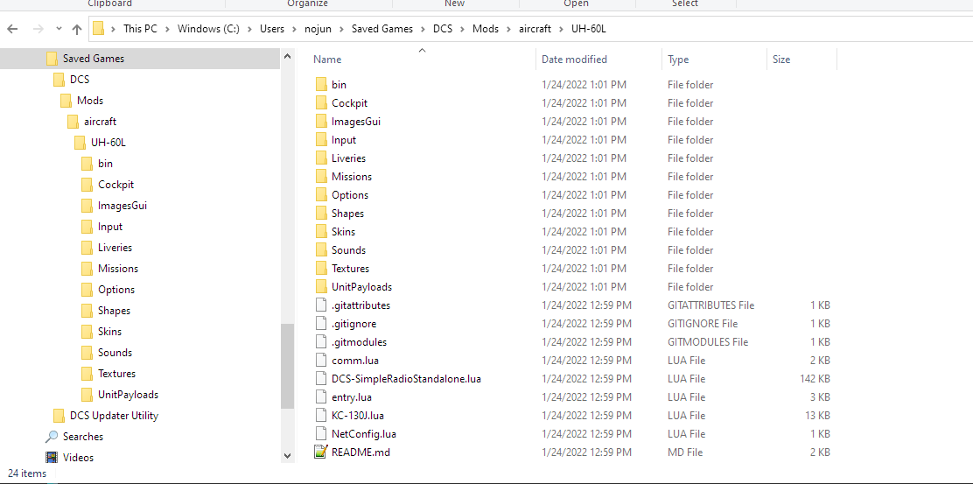Viewport: 973px width, 484px height.
Task: Click the Forward navigation arrow
Action: pyautogui.click(x=38, y=29)
